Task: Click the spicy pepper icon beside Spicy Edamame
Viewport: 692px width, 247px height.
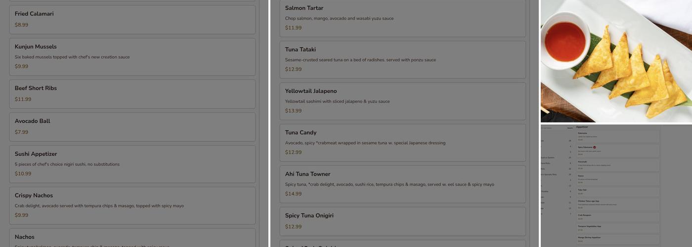Action: [x=595, y=147]
